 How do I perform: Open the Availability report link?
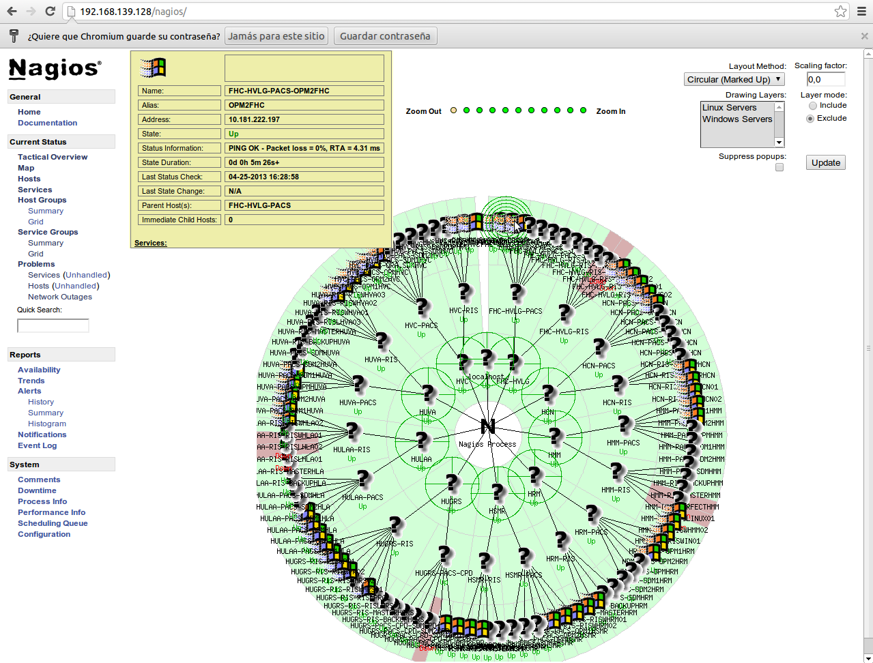[39, 369]
